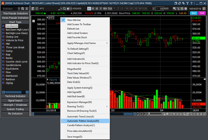Select the D daily period toggle
Viewport: 208px width, 140px height.
[x=89, y=9]
